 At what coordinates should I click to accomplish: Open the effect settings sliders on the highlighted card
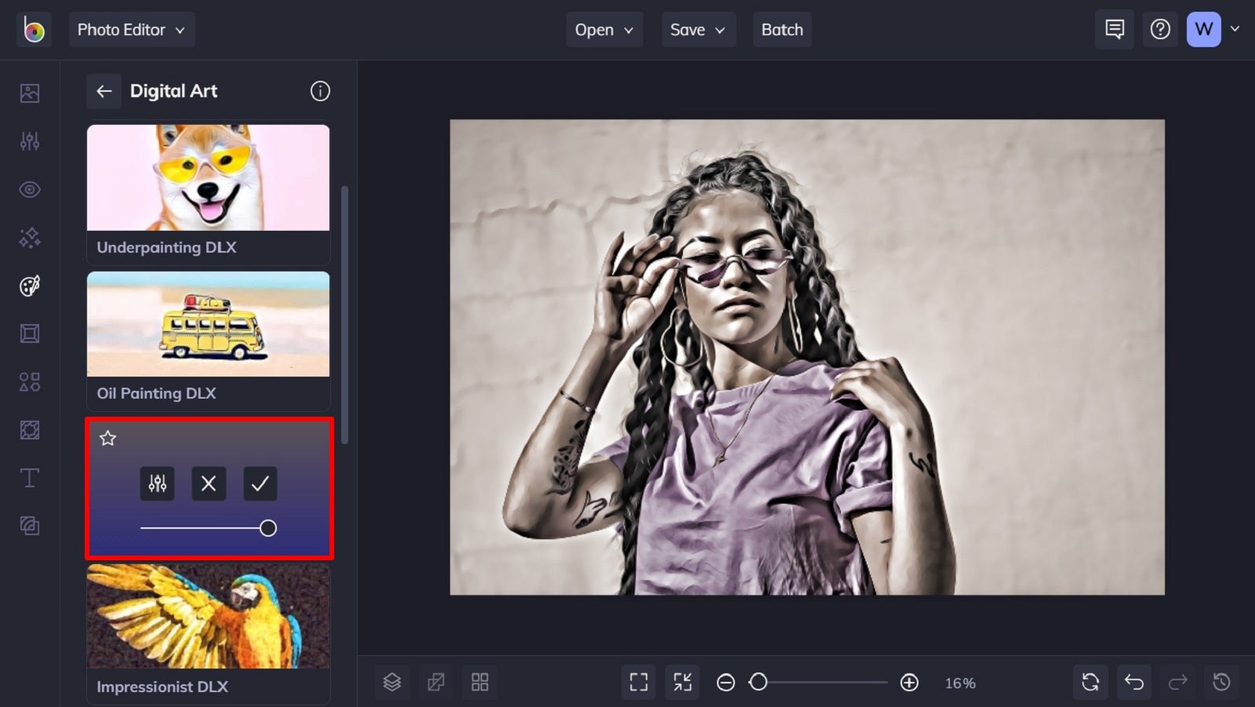(157, 483)
